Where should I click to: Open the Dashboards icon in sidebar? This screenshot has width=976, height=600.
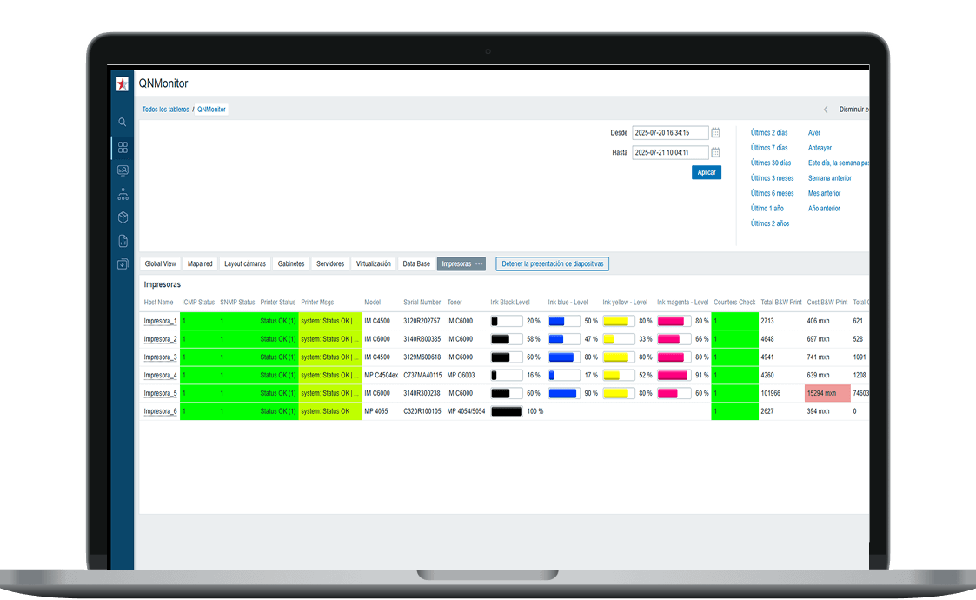click(x=123, y=147)
